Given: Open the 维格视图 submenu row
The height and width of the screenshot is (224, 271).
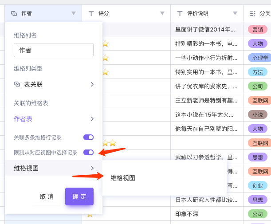Looking at the screenshot, I should tap(53, 168).
